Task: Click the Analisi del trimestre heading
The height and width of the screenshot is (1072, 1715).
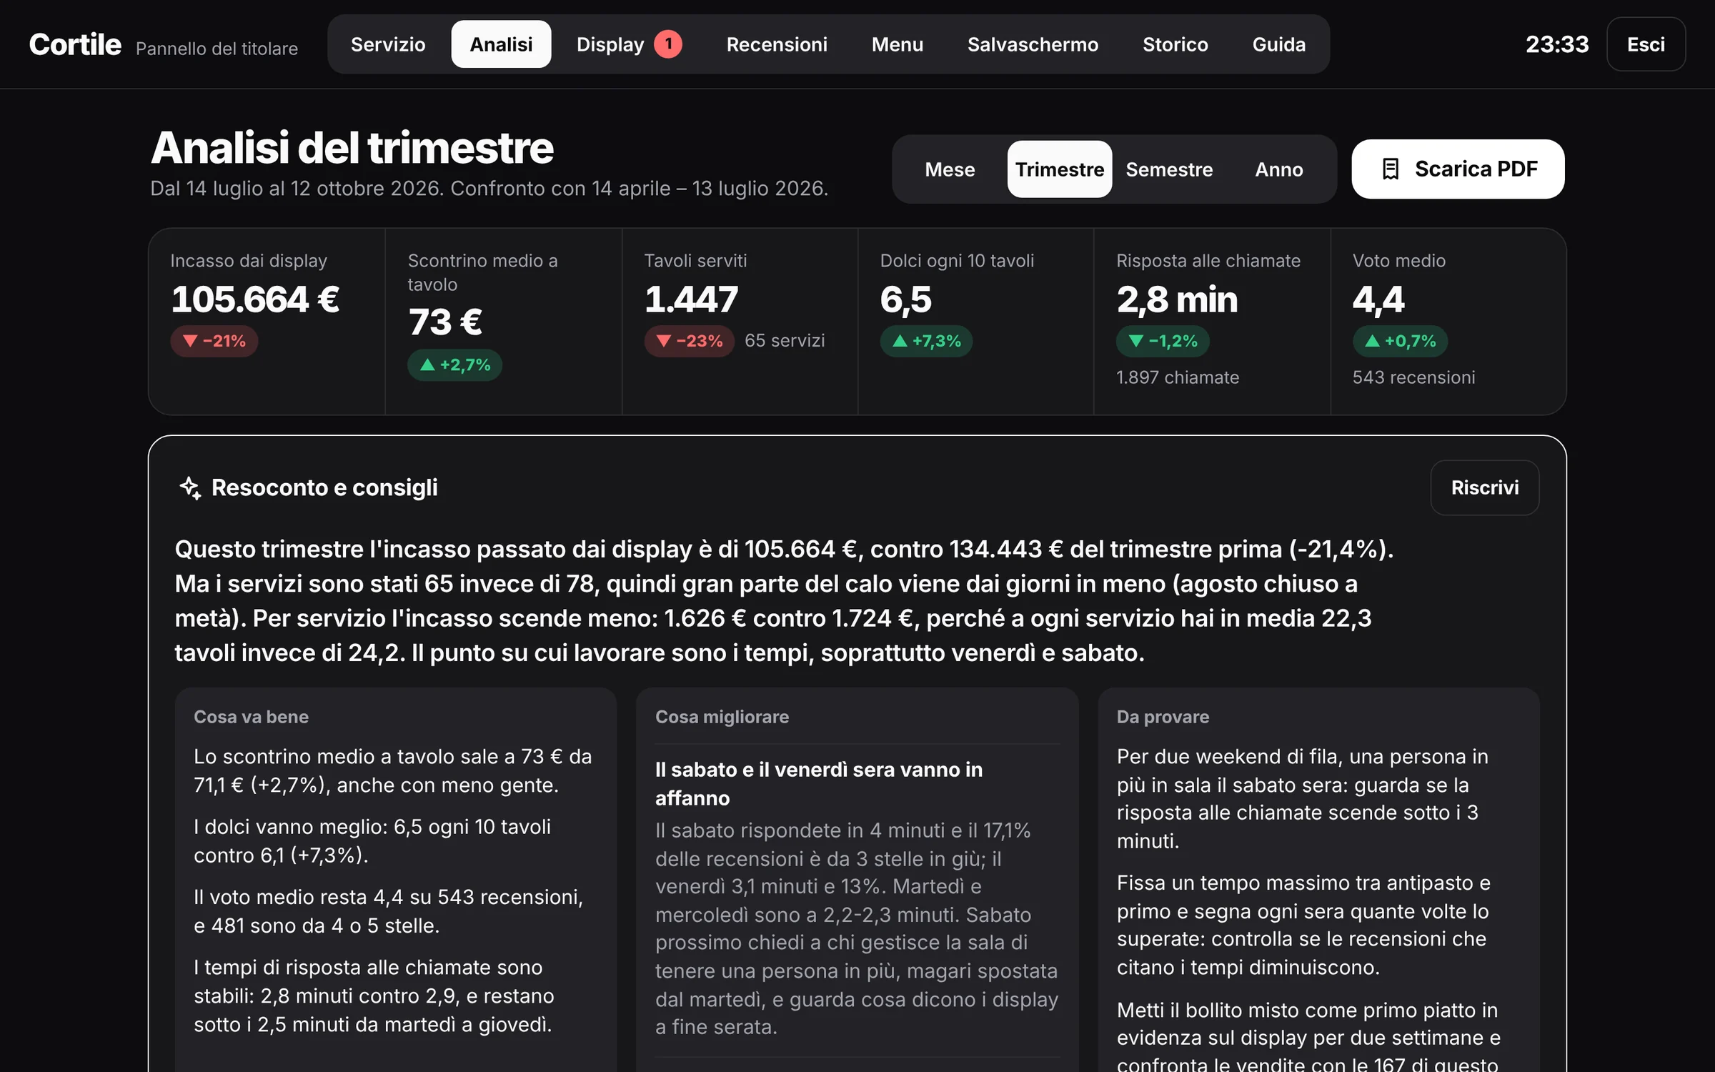Action: pyautogui.click(x=352, y=148)
